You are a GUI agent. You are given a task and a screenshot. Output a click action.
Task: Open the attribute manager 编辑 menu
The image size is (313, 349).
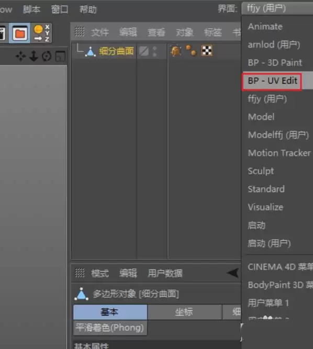[128, 273]
